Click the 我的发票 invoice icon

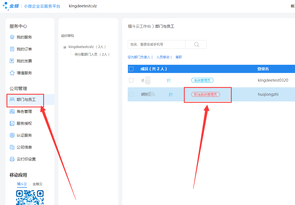pyautogui.click(x=12, y=61)
